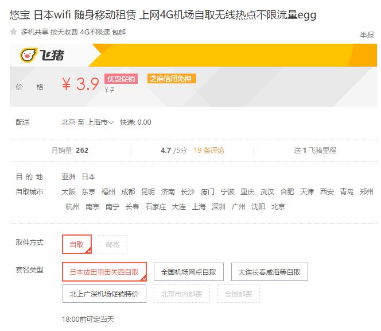Click the 18:00前可定当天 note
Image resolution: width=381 pixels, height=331 pixels.
88,319
